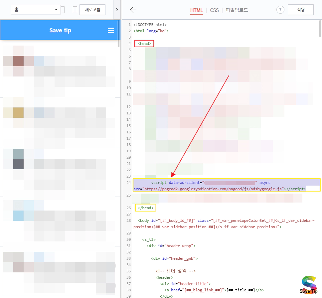Open help with the question mark icon
The image size is (322, 298).
coord(280,10)
